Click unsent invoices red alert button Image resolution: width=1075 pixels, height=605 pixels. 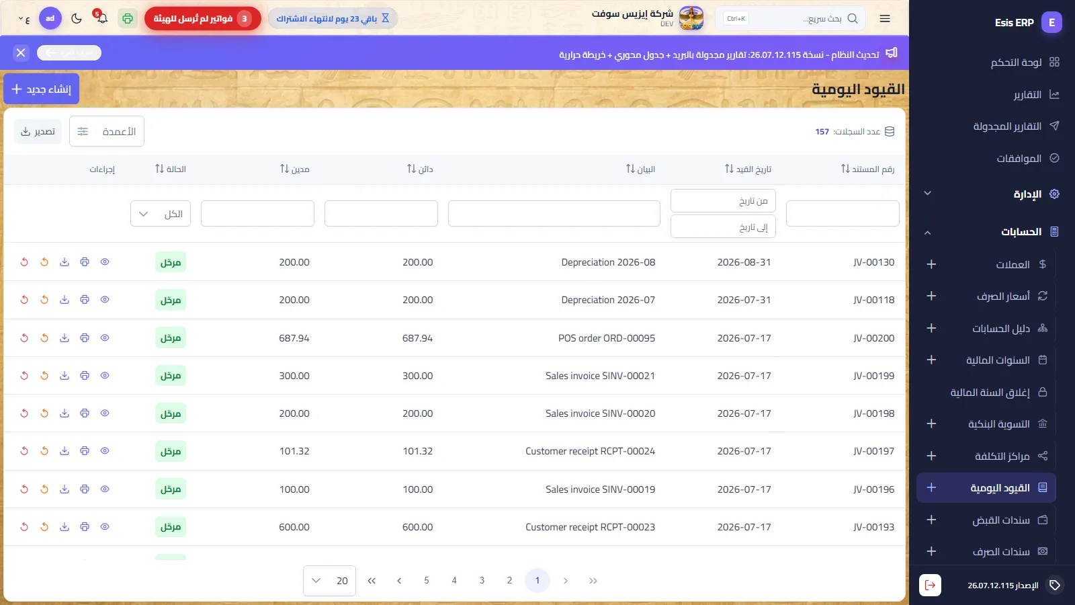coord(203,19)
